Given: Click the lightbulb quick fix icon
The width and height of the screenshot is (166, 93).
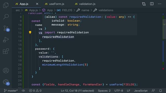Looking at the screenshot, I should click(30, 32).
